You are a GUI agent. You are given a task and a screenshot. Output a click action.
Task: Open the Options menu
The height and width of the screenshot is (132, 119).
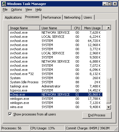[x=16, y=9]
